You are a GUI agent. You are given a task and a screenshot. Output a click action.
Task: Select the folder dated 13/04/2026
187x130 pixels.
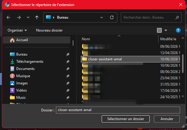click(130, 53)
